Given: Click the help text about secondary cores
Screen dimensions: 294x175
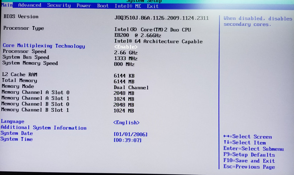Looking at the screenshot, I should coord(258,21).
